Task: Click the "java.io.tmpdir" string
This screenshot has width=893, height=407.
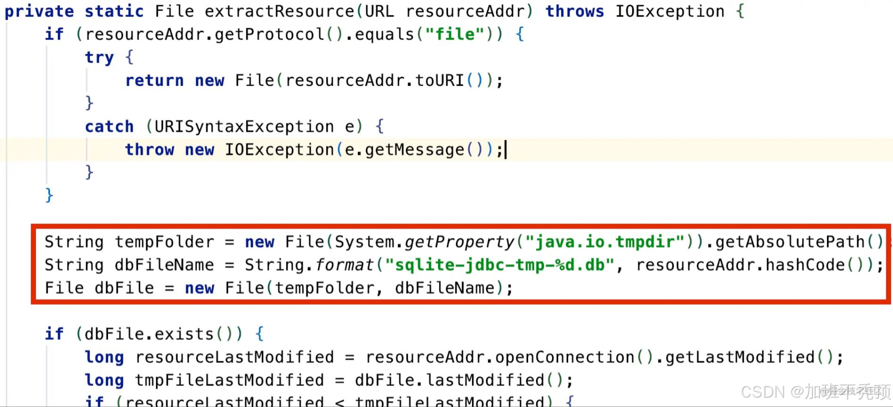Action: tap(604, 242)
